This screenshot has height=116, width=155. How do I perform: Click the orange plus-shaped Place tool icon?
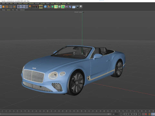point(14,7)
